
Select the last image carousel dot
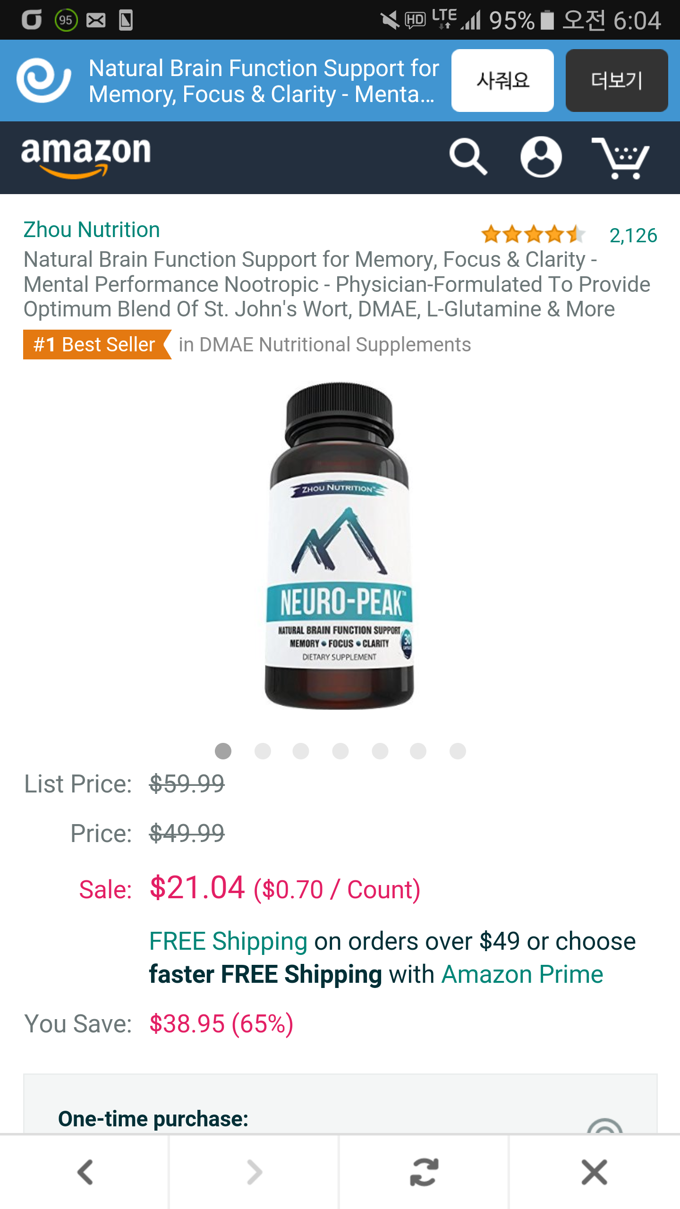coord(458,751)
